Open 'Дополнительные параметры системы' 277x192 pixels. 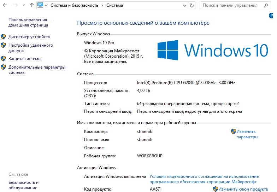(37, 70)
